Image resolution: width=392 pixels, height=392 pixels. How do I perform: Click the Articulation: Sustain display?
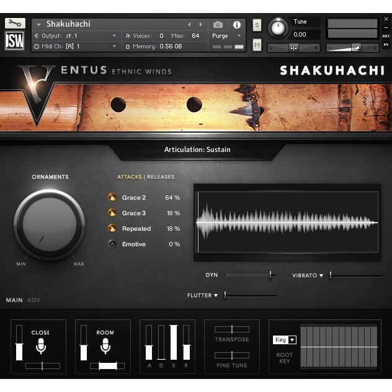point(197,149)
